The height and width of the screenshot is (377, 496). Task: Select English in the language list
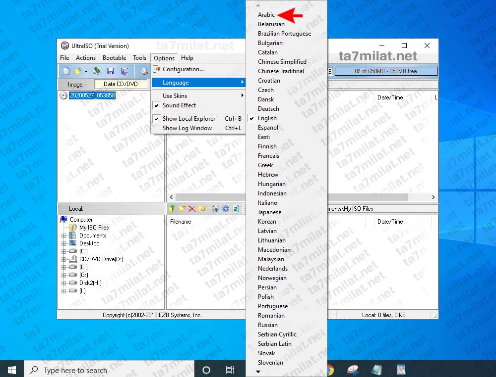(x=286, y=118)
